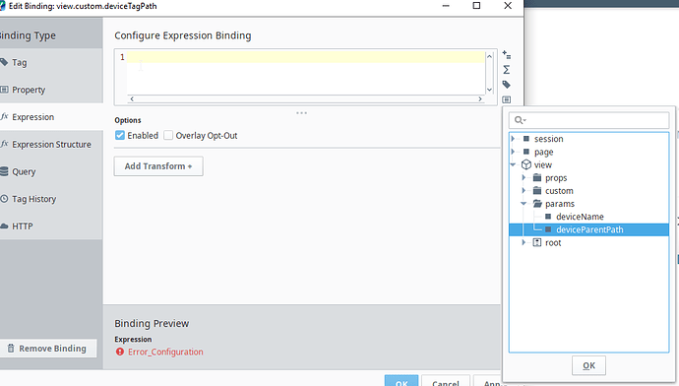Select the Expression binding type
The height and width of the screenshot is (386, 679).
(x=51, y=117)
